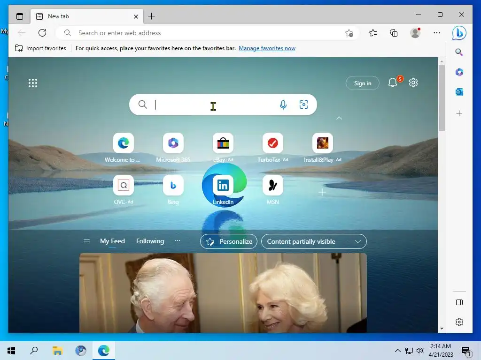Open the QVC quick link
This screenshot has width=481, height=360.
[124, 190]
